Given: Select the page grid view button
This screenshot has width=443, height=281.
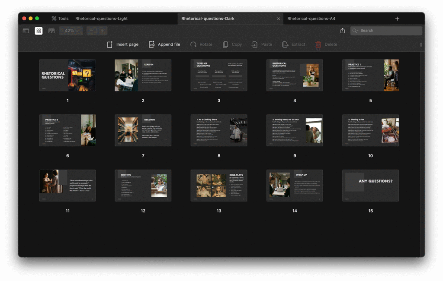Looking at the screenshot, I should (39, 31).
